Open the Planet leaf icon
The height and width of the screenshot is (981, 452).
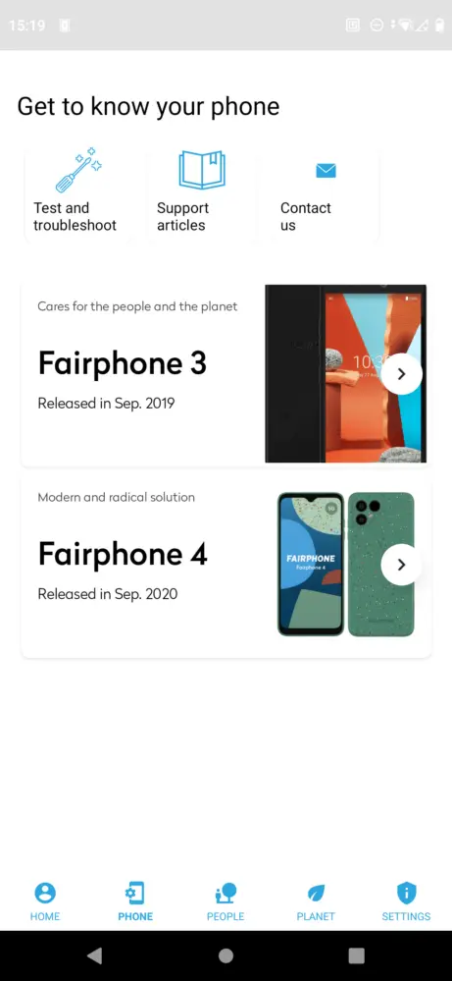pos(316,893)
